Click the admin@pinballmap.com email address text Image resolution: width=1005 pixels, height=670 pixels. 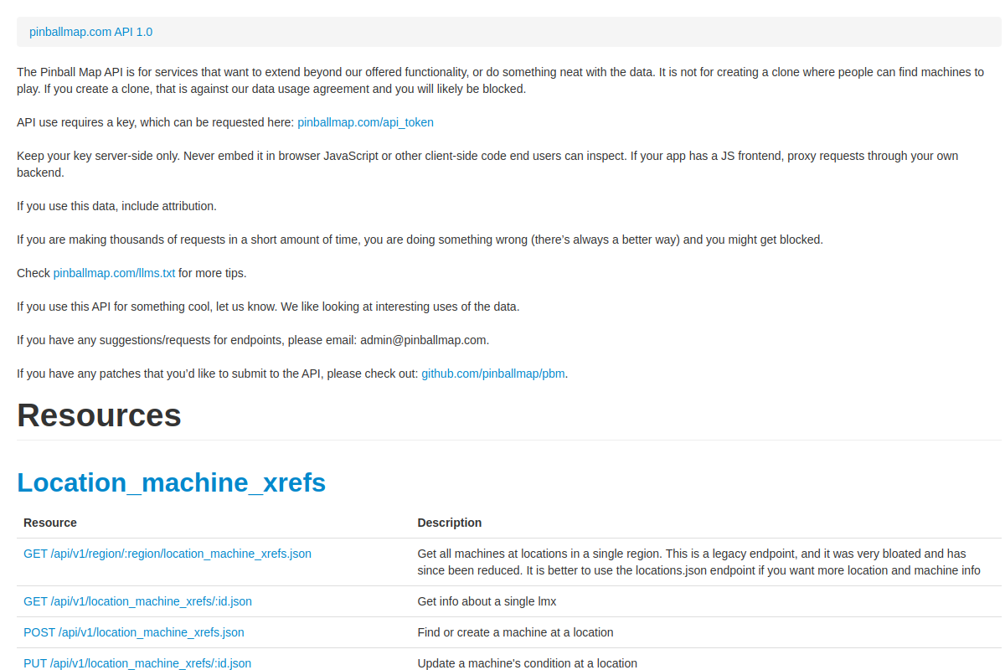[423, 340]
